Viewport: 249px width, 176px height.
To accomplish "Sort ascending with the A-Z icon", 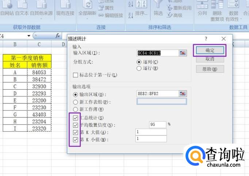I will point(131,4).
